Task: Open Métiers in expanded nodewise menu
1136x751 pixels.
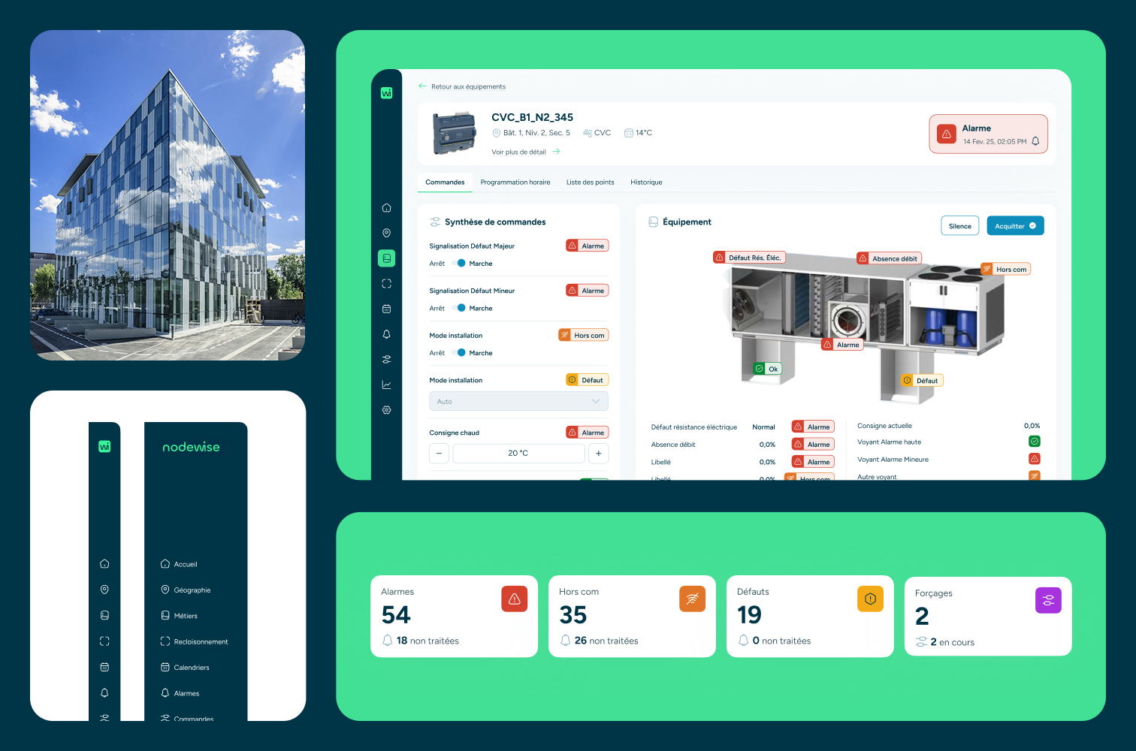Action: pyautogui.click(x=179, y=616)
